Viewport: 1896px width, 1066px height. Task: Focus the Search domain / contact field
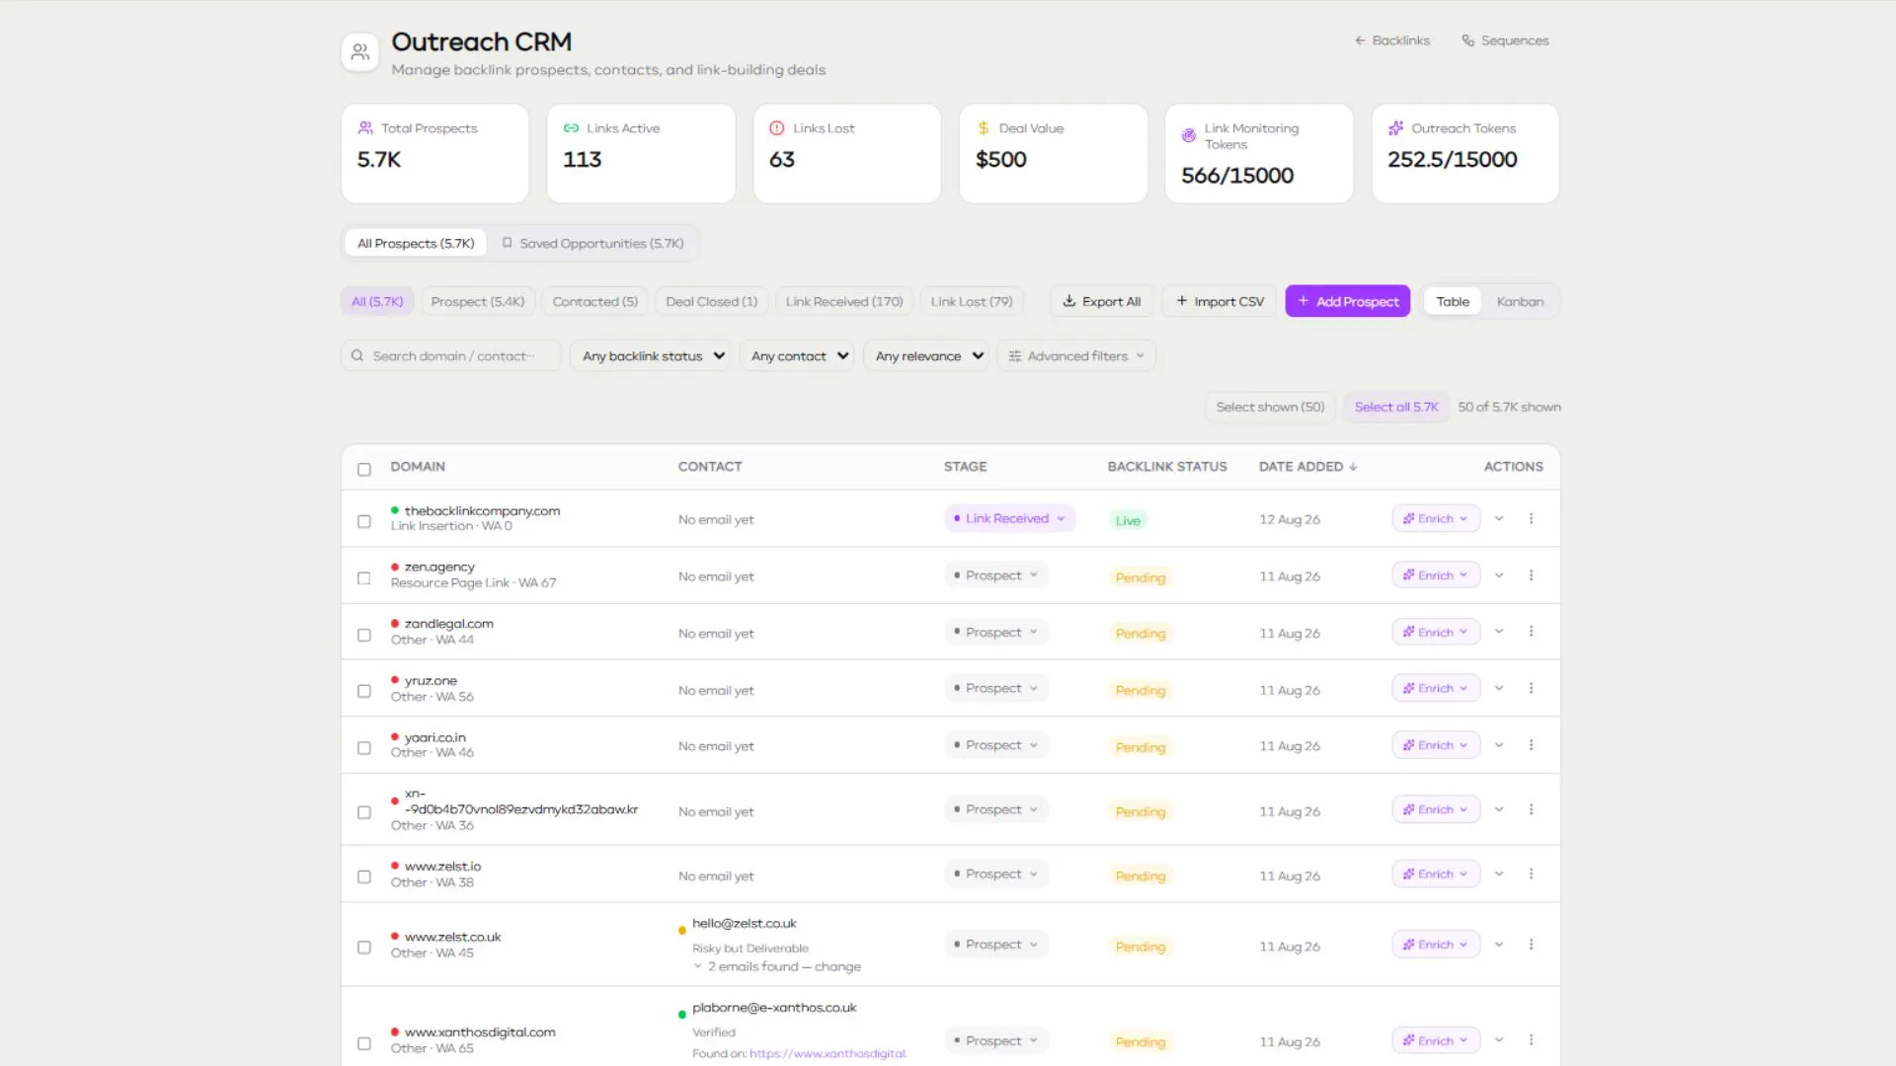click(x=451, y=356)
